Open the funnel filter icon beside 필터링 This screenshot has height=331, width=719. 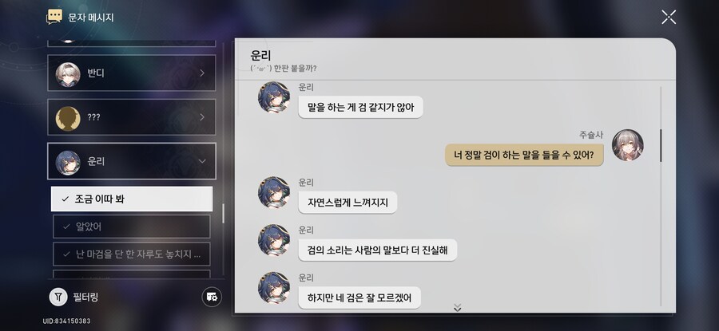click(58, 298)
